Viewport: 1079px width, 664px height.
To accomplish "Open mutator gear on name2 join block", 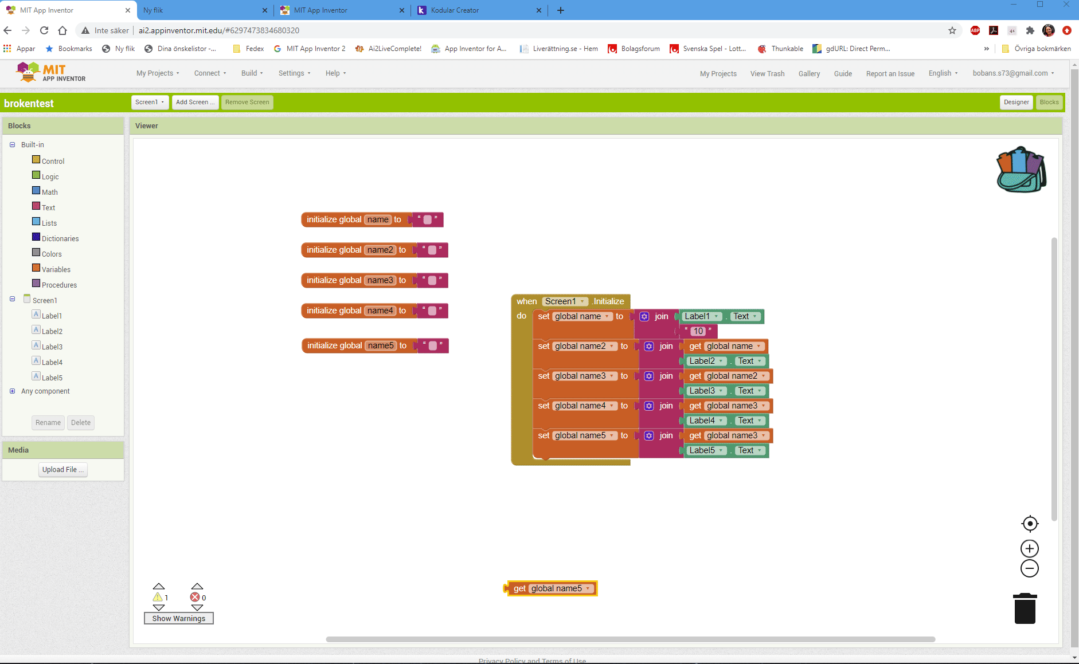I will pos(649,346).
